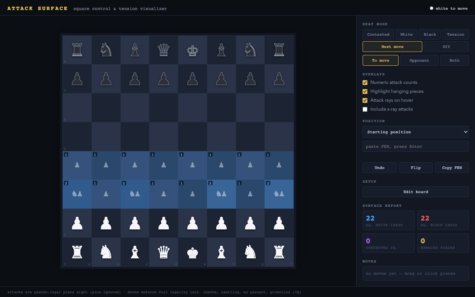Select the black king on e8
This screenshot has width=475, height=297.
click(193, 50)
